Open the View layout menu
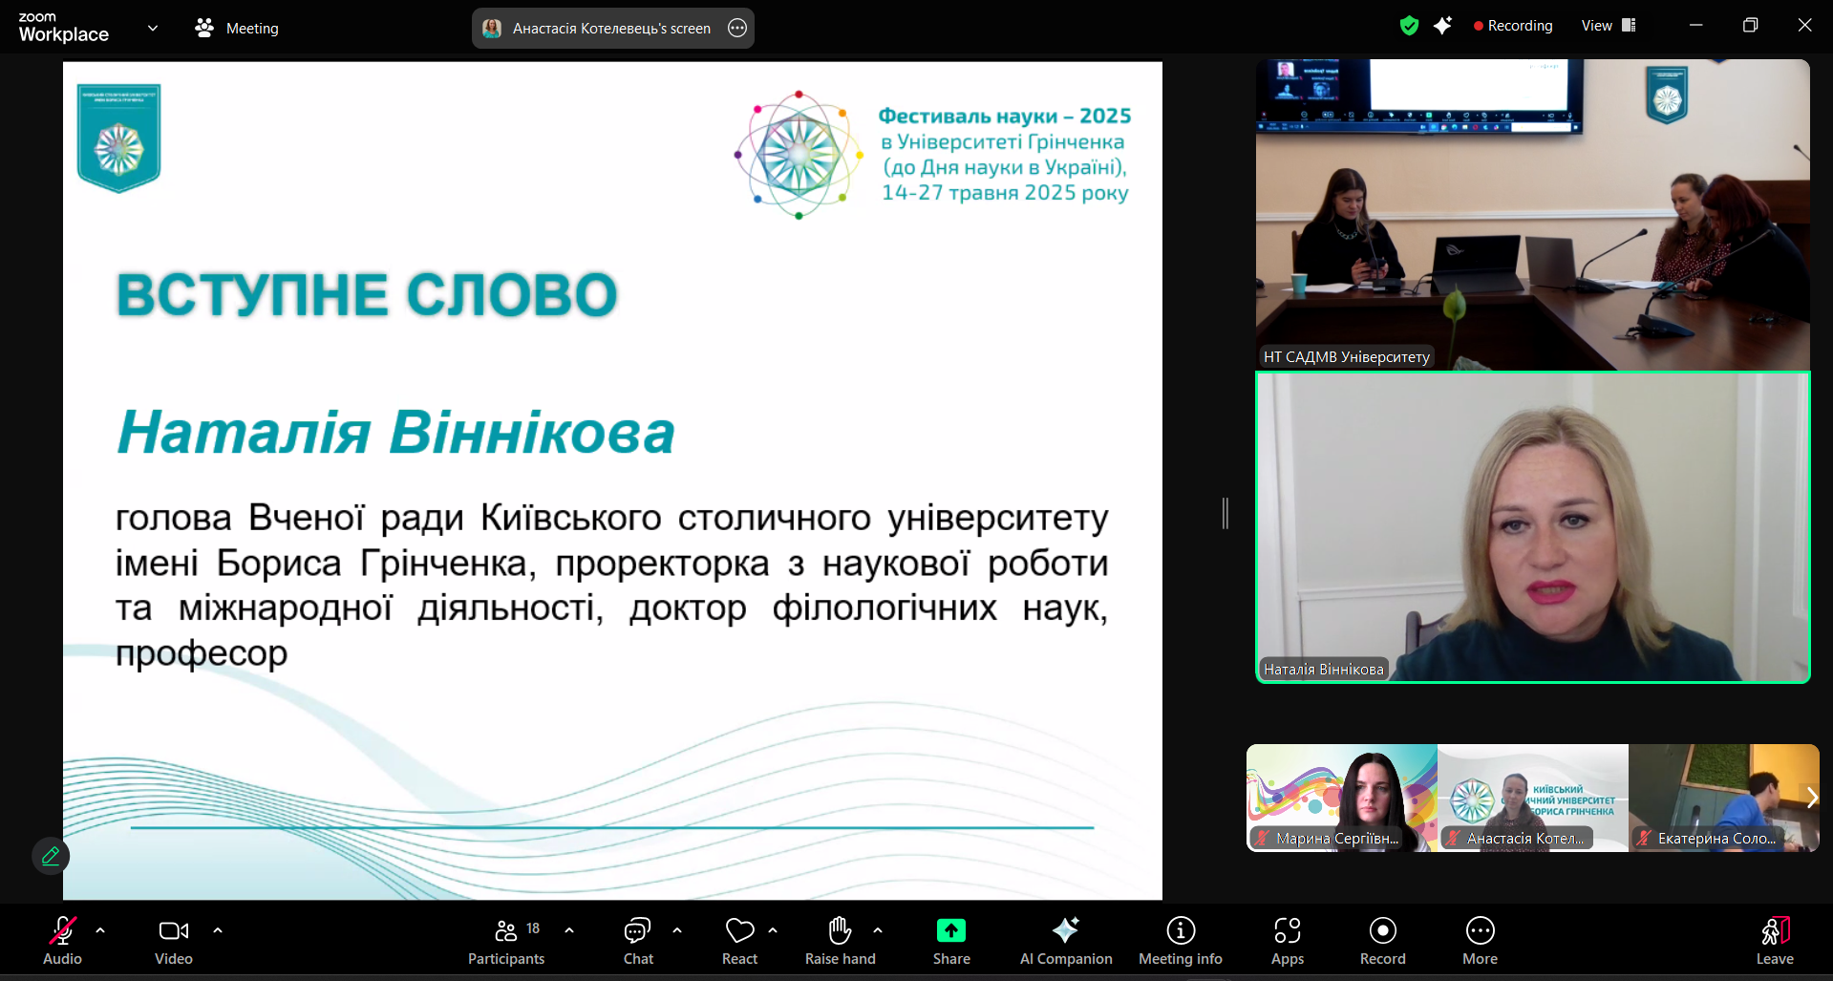 (x=1609, y=26)
